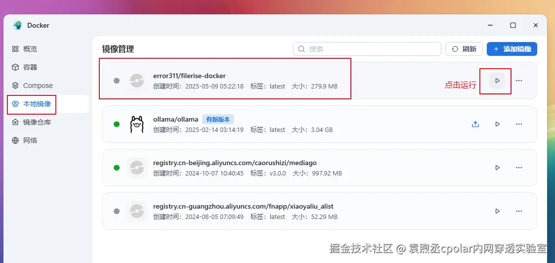Screen dimensions: 555x263
Task: Click creation time 2025-02-14 03:14:19
Action: point(214,130)
